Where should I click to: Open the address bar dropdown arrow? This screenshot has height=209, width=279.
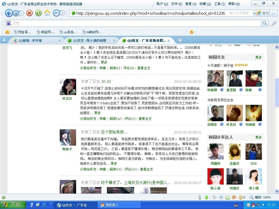[254, 13]
